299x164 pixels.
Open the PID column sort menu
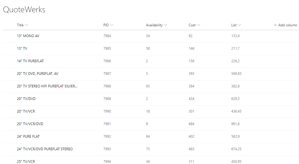click(112, 25)
